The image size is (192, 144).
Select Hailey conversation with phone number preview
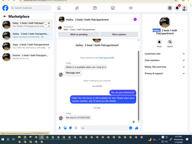tap(27, 35)
